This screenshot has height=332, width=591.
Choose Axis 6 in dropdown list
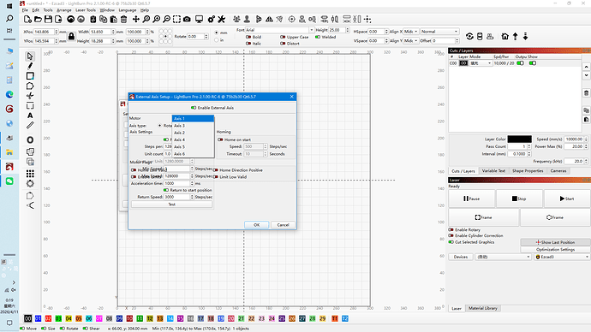click(193, 154)
